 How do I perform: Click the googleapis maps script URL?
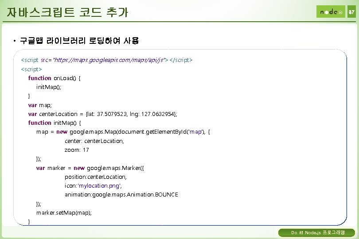click(109, 60)
